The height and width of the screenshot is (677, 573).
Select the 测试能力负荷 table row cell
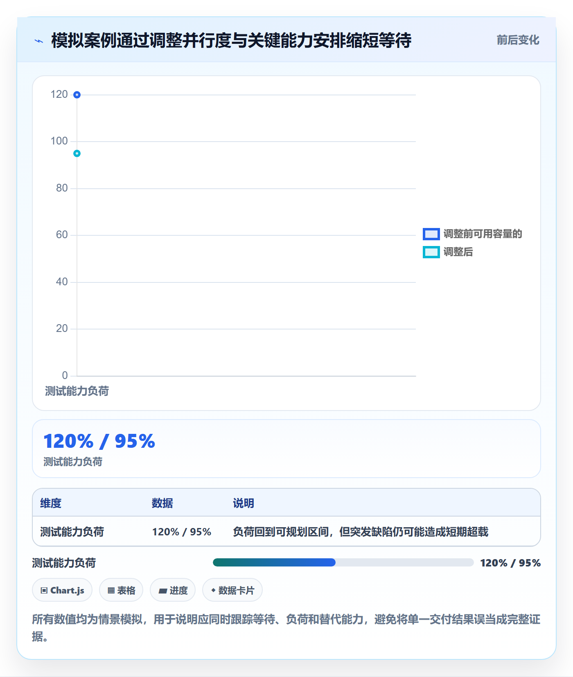click(x=72, y=532)
